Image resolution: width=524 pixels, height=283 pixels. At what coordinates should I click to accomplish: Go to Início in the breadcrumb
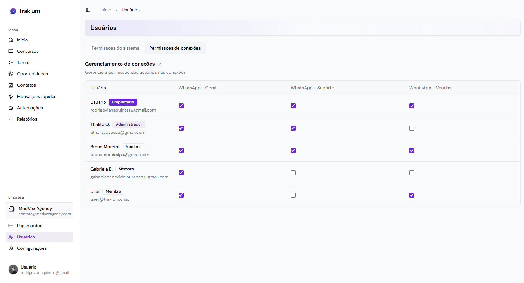[105, 10]
